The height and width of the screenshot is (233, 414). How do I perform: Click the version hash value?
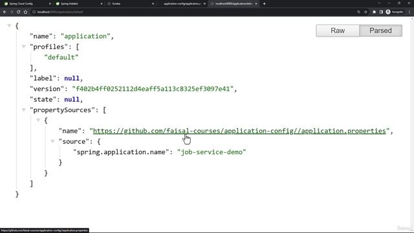[153, 89]
